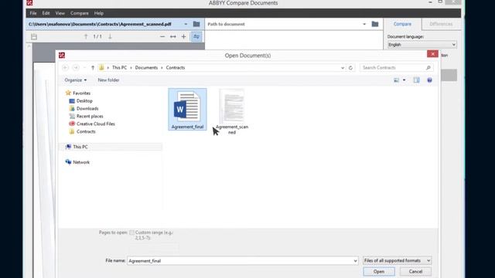The image size is (495, 278).
Task: Open the Help menu in ABBYY
Action: [x=99, y=13]
